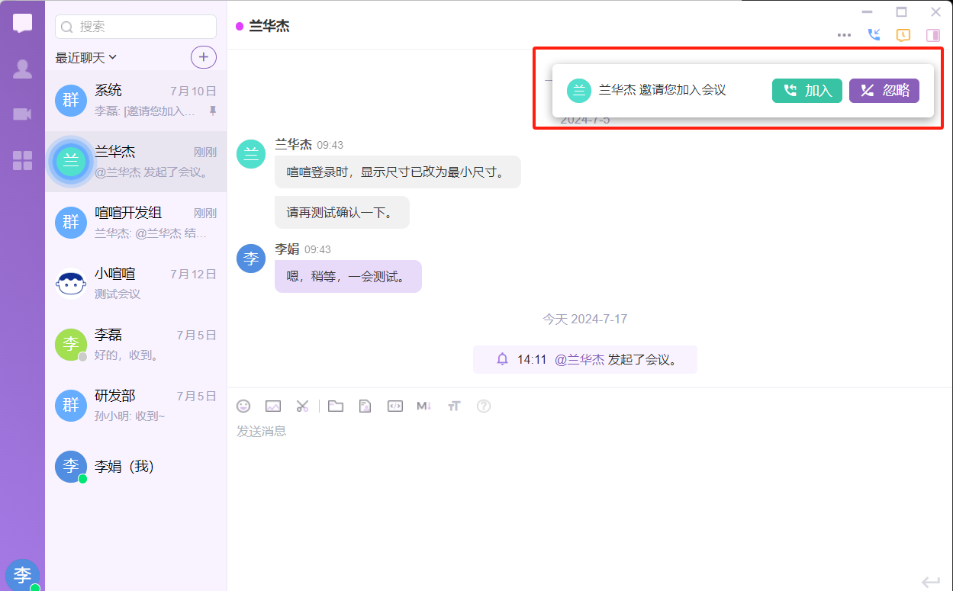Open the folder icon to send file
This screenshot has height=591, width=953.
click(x=336, y=406)
